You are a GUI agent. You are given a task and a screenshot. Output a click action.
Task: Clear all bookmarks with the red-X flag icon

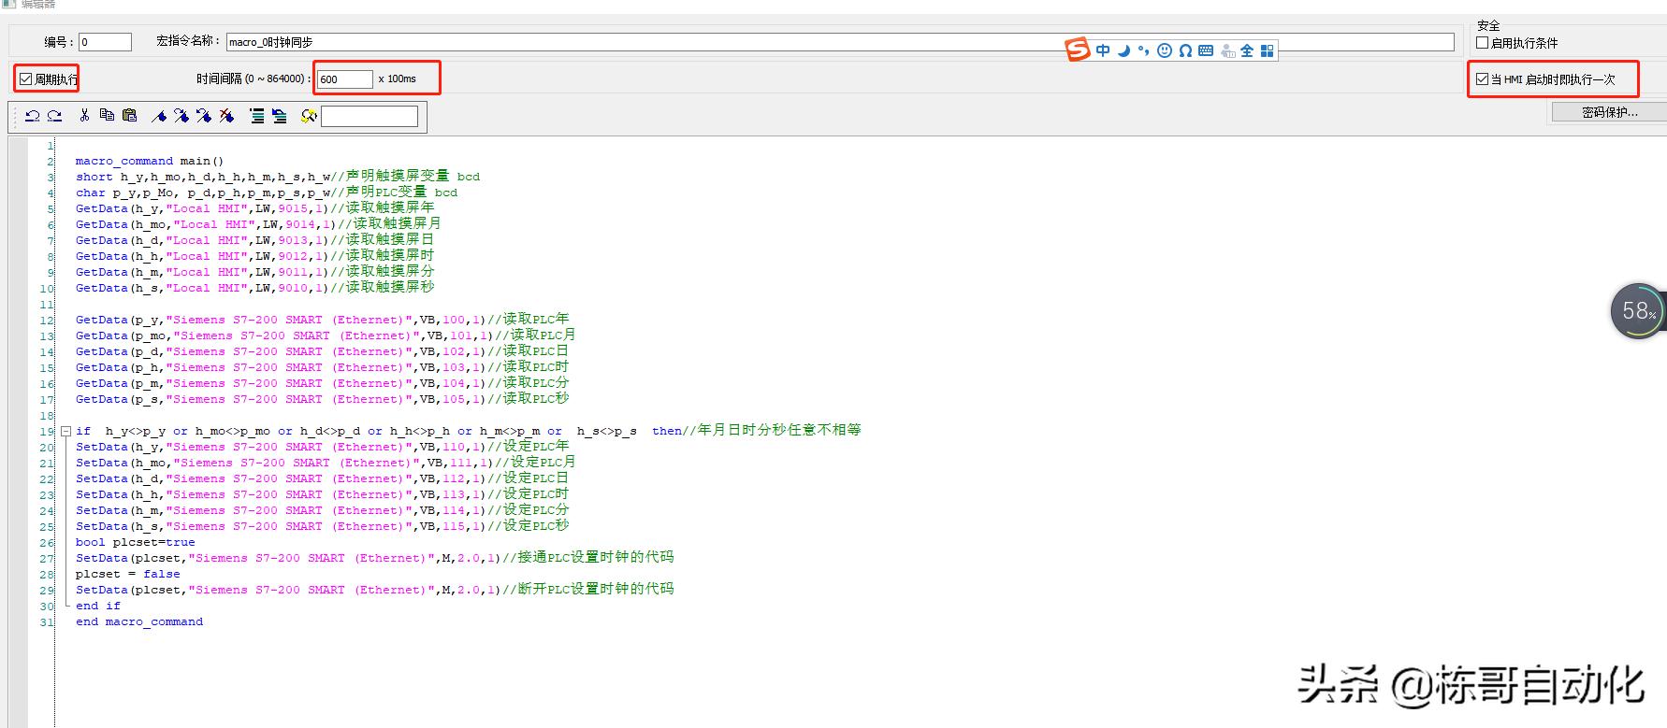[x=226, y=116]
